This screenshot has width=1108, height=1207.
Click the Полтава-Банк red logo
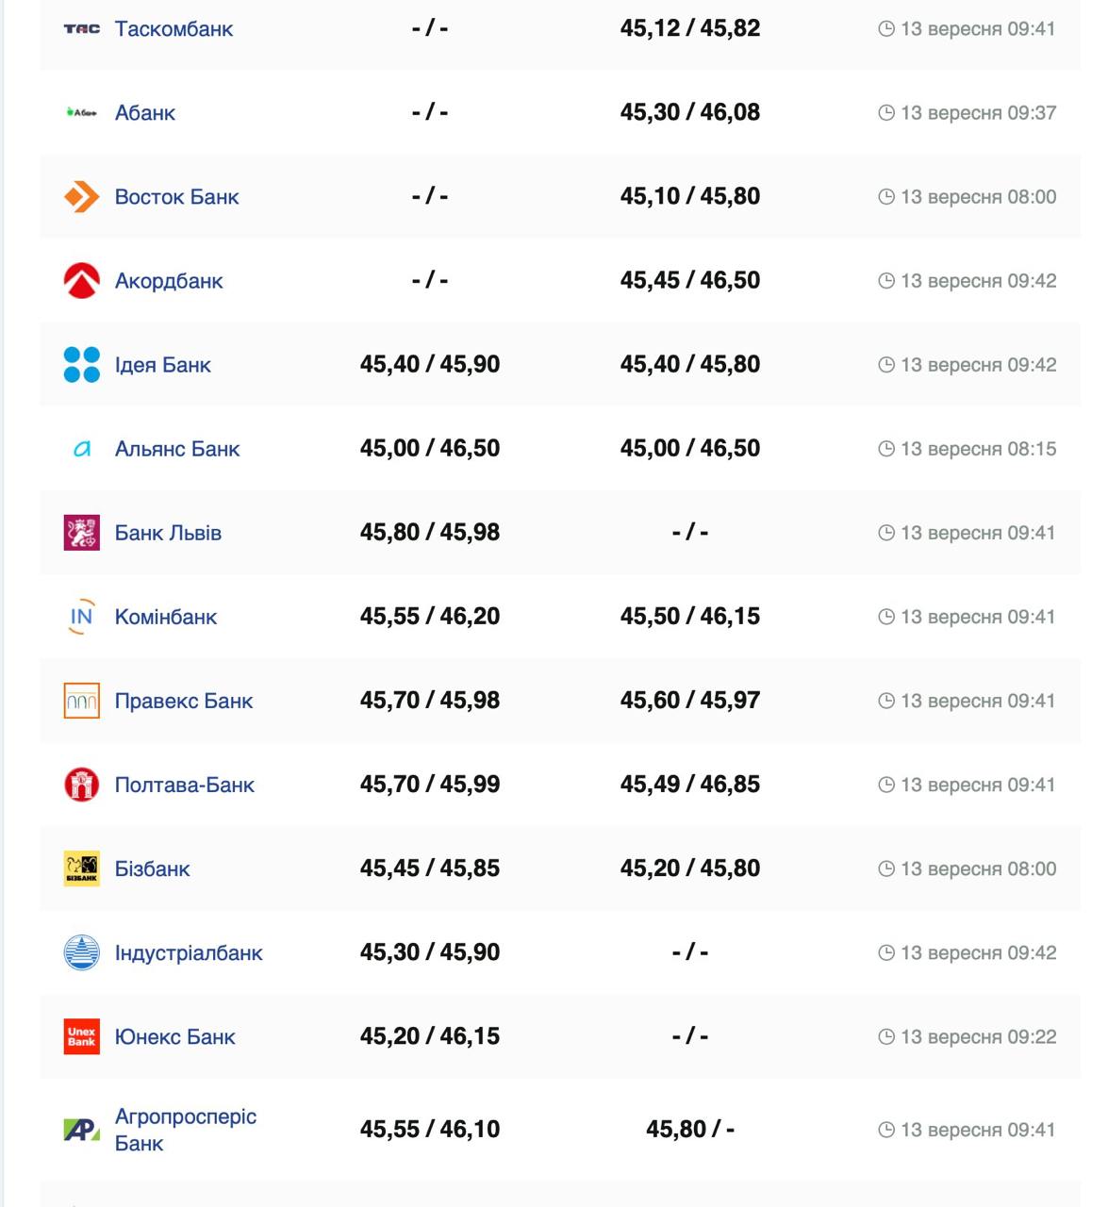[81, 785]
